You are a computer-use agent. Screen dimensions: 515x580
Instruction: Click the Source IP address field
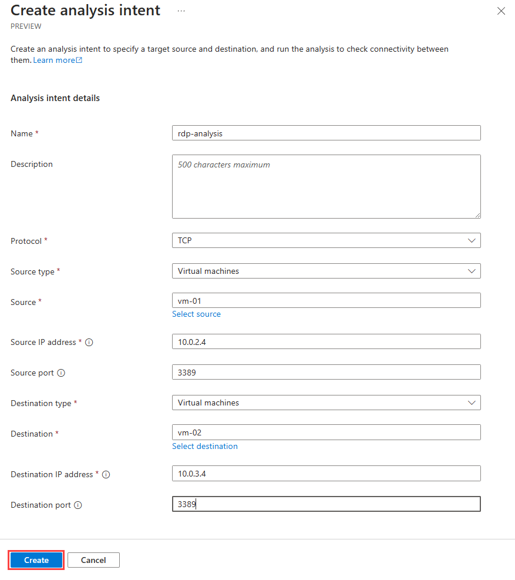coord(326,341)
